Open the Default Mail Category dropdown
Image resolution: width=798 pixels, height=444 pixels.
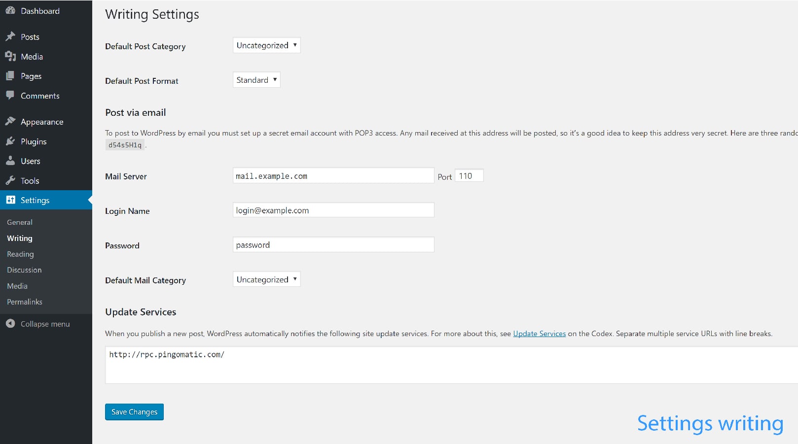coord(266,279)
